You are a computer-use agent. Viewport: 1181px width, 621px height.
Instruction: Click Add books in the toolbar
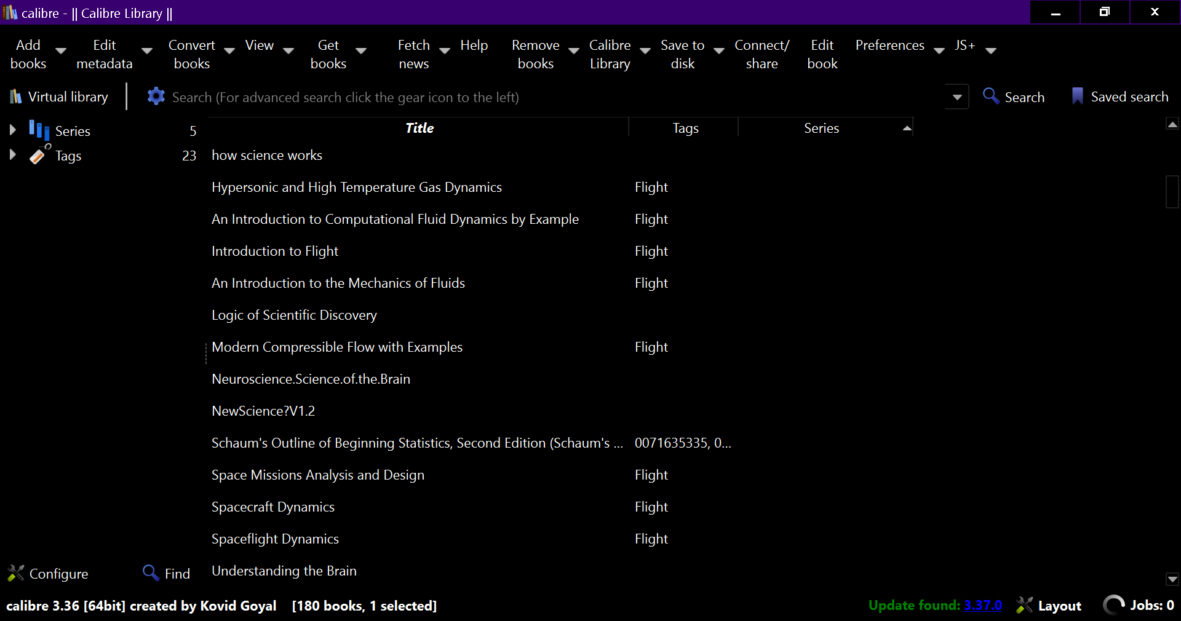click(28, 54)
